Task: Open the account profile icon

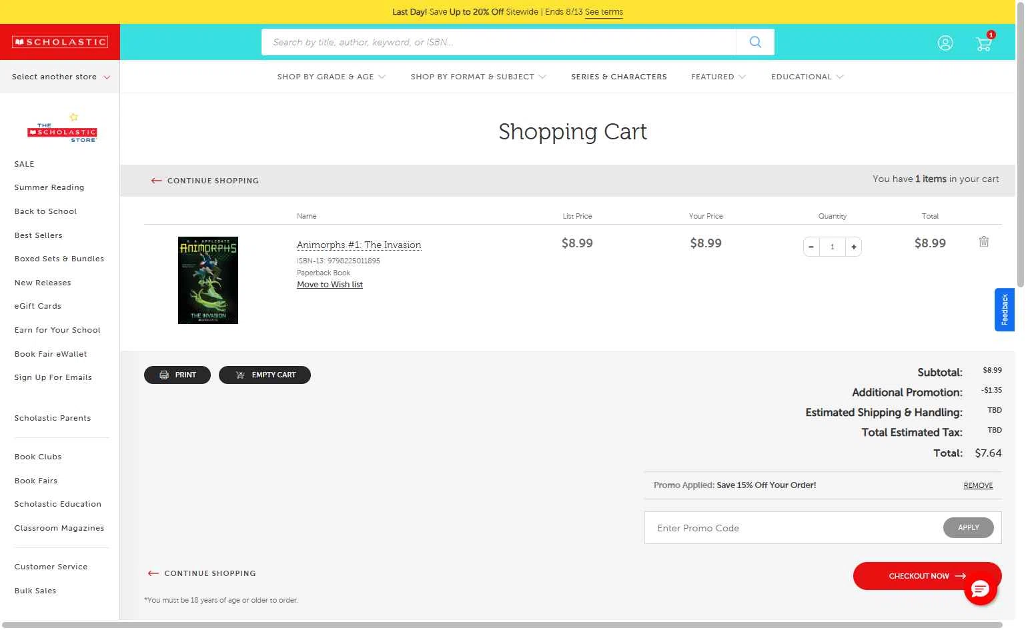Action: tap(945, 43)
